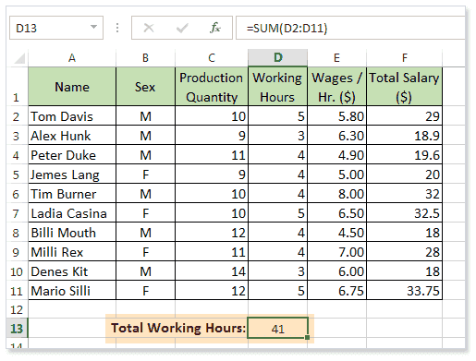
Task: Click wage value 6.75
Action: click(x=336, y=291)
